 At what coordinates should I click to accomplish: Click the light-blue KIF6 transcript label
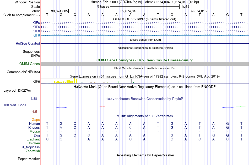coord(36,35)
